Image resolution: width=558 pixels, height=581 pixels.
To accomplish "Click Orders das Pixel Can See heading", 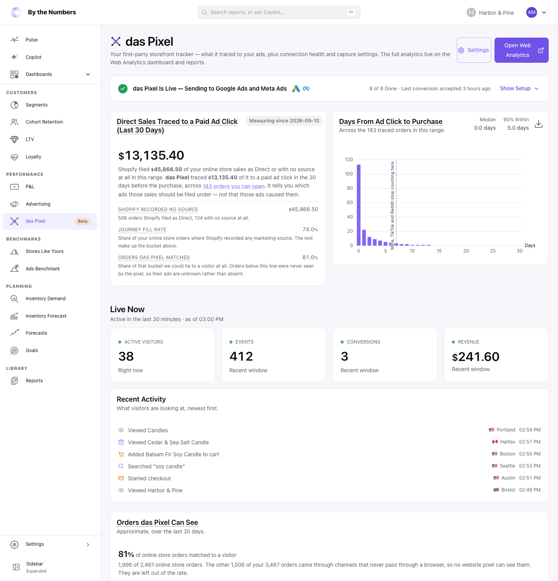I will 157,523.
